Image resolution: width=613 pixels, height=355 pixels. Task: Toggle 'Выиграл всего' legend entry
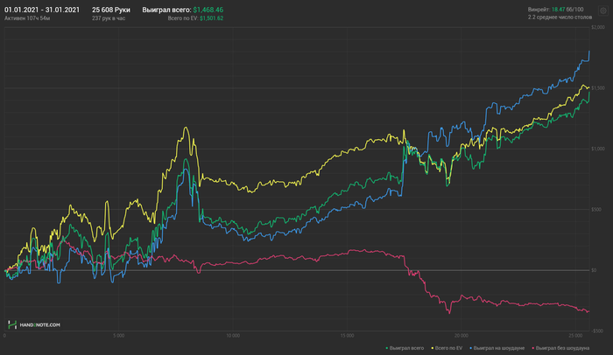[x=405, y=348]
